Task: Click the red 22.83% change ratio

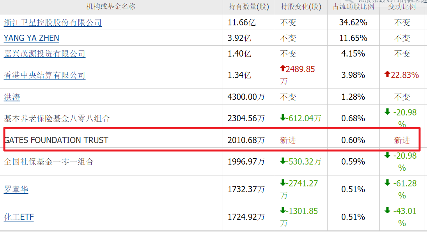Action: pos(402,75)
